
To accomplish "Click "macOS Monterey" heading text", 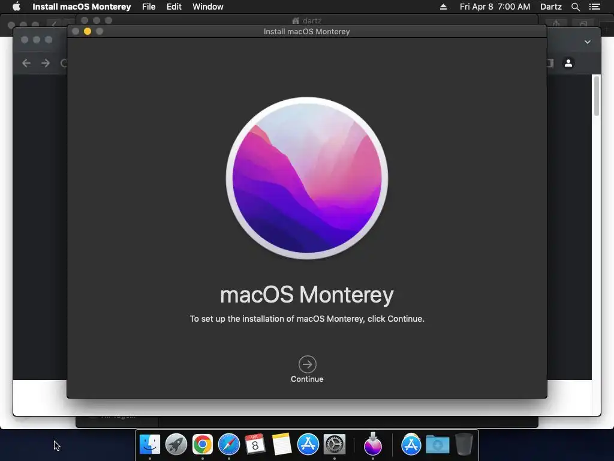I will [x=307, y=295].
